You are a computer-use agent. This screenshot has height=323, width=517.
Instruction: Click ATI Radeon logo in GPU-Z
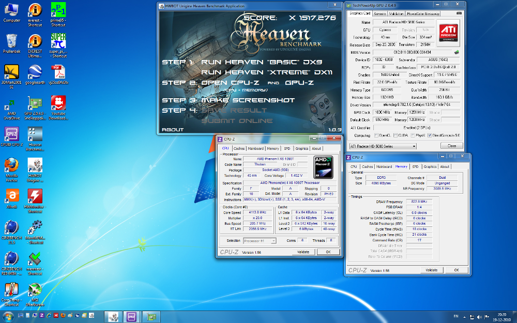coord(448,33)
